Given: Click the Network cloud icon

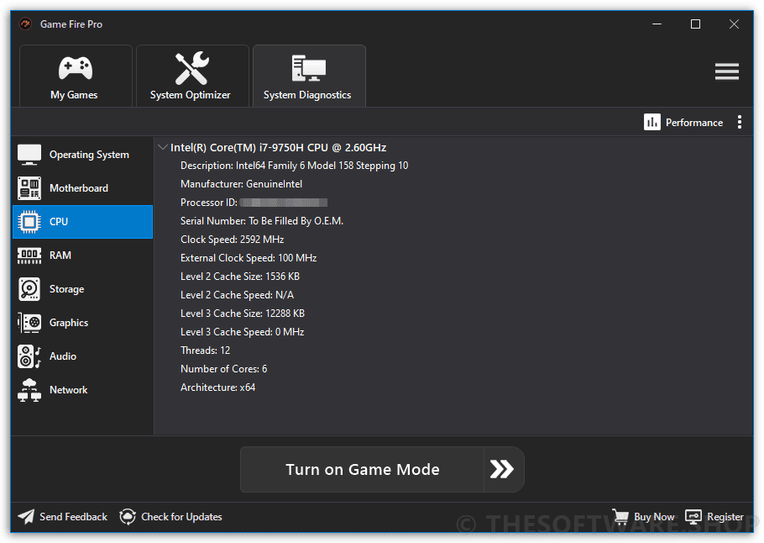Looking at the screenshot, I should (29, 390).
